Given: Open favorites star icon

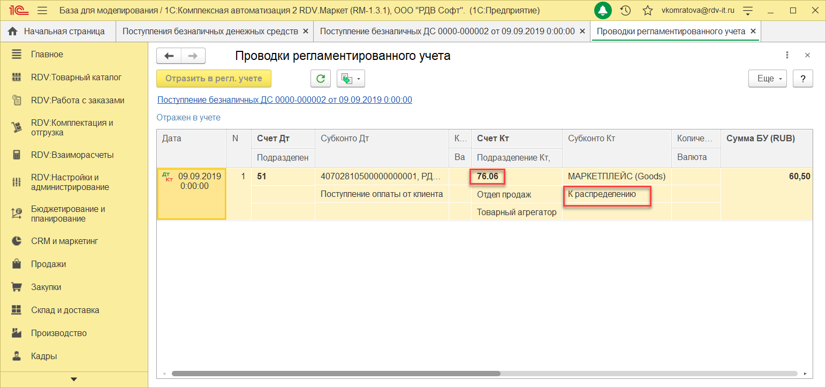Looking at the screenshot, I should pyautogui.click(x=647, y=10).
